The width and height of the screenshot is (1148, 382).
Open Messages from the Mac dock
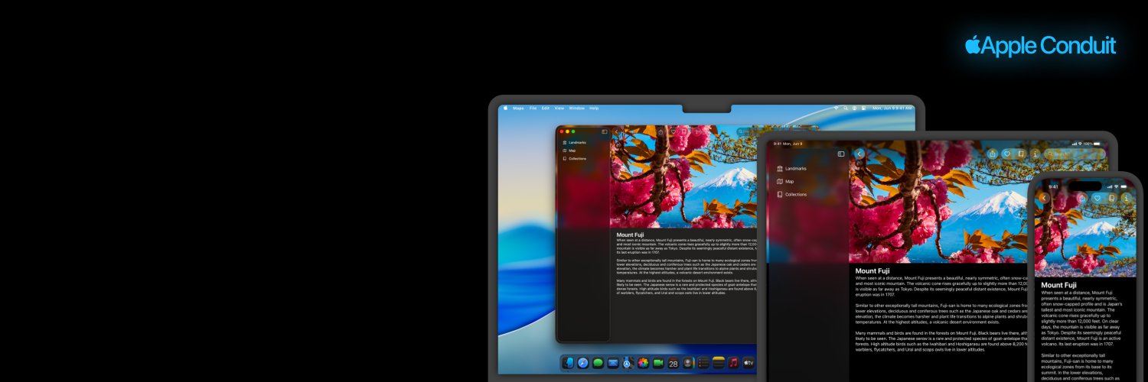[x=598, y=363]
